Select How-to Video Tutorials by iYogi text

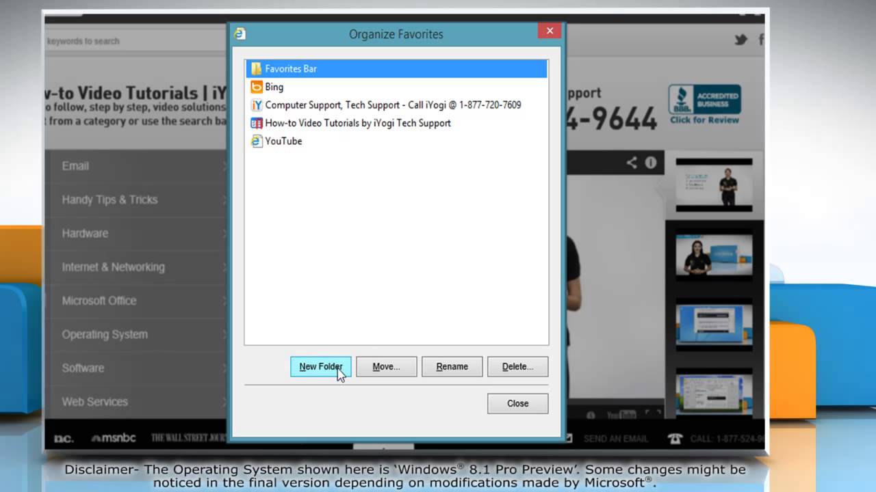point(358,123)
